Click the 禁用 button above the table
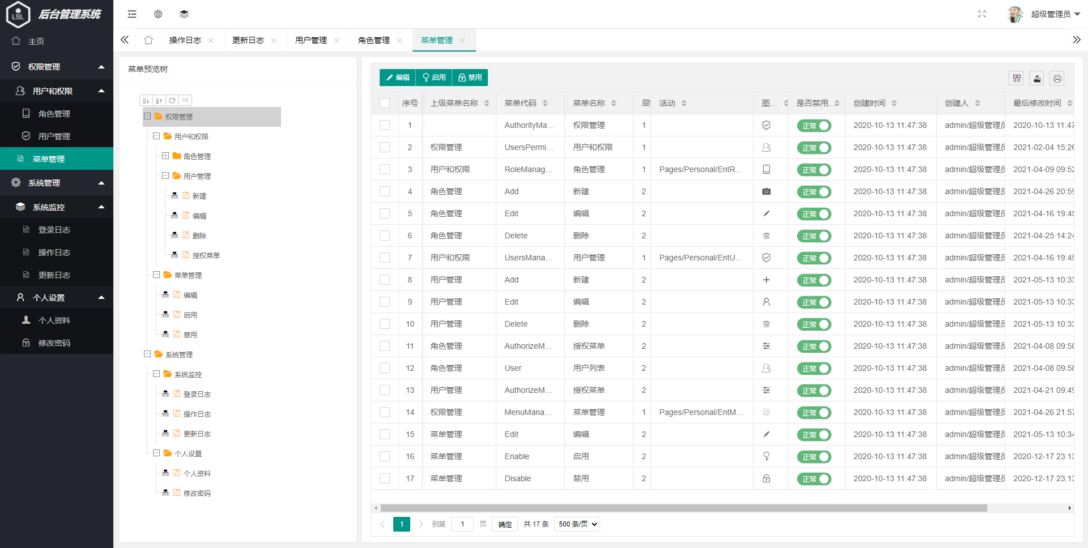 pos(470,78)
